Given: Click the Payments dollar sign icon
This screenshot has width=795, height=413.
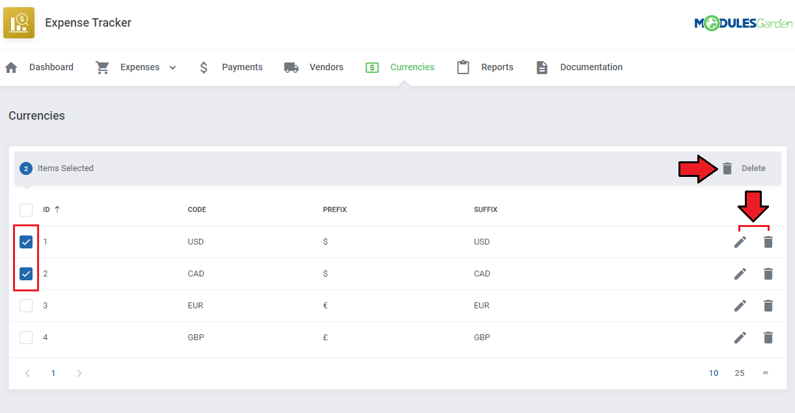Looking at the screenshot, I should click(x=204, y=67).
